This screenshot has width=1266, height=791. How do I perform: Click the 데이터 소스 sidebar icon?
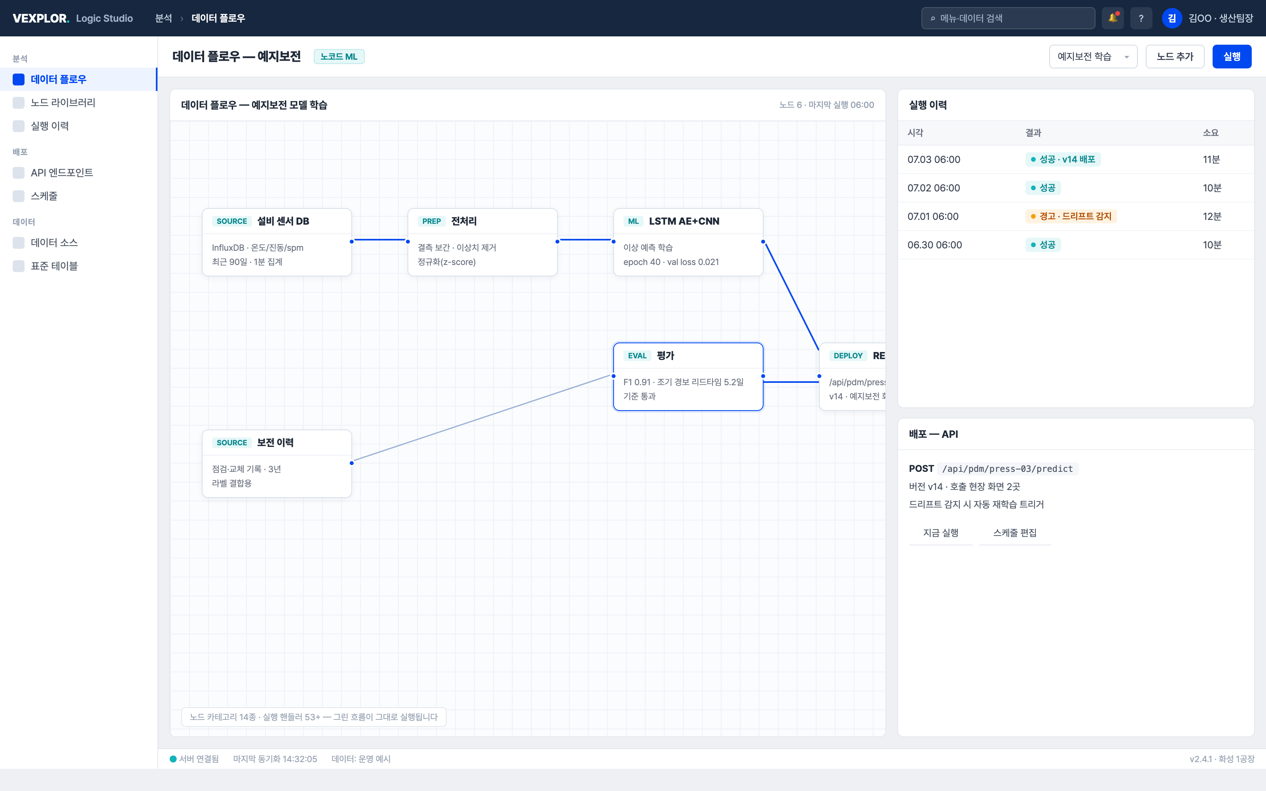pyautogui.click(x=18, y=243)
